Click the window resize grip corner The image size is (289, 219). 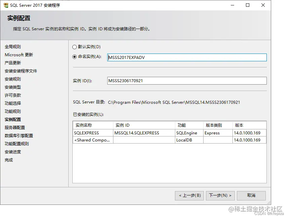269,202
